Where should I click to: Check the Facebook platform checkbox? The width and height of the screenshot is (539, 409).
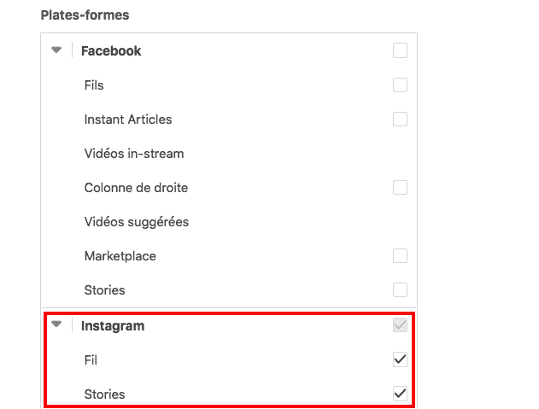click(x=400, y=50)
